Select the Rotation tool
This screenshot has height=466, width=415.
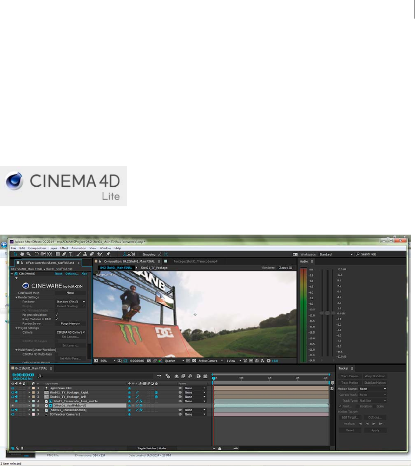click(37, 254)
